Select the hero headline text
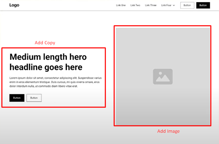Screen dimensions: 219x144 pos(48,62)
